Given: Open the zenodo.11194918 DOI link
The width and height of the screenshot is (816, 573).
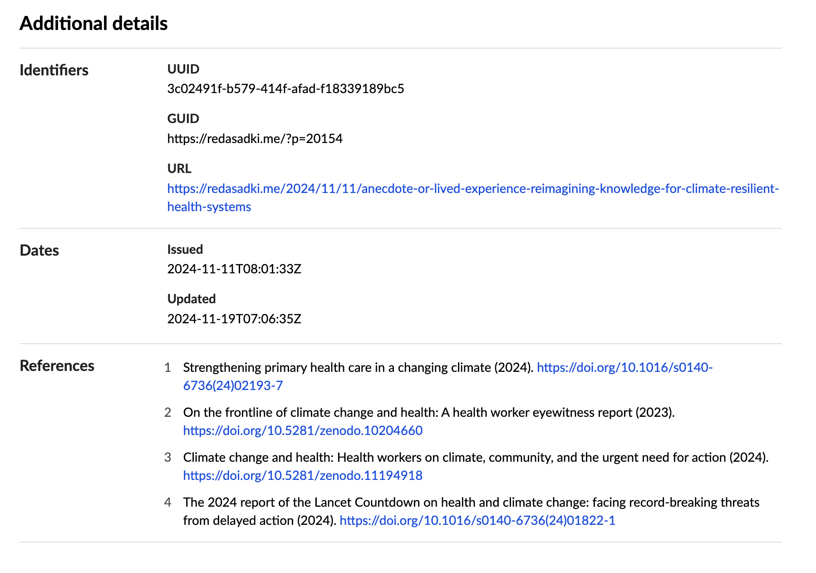Looking at the screenshot, I should click(303, 475).
